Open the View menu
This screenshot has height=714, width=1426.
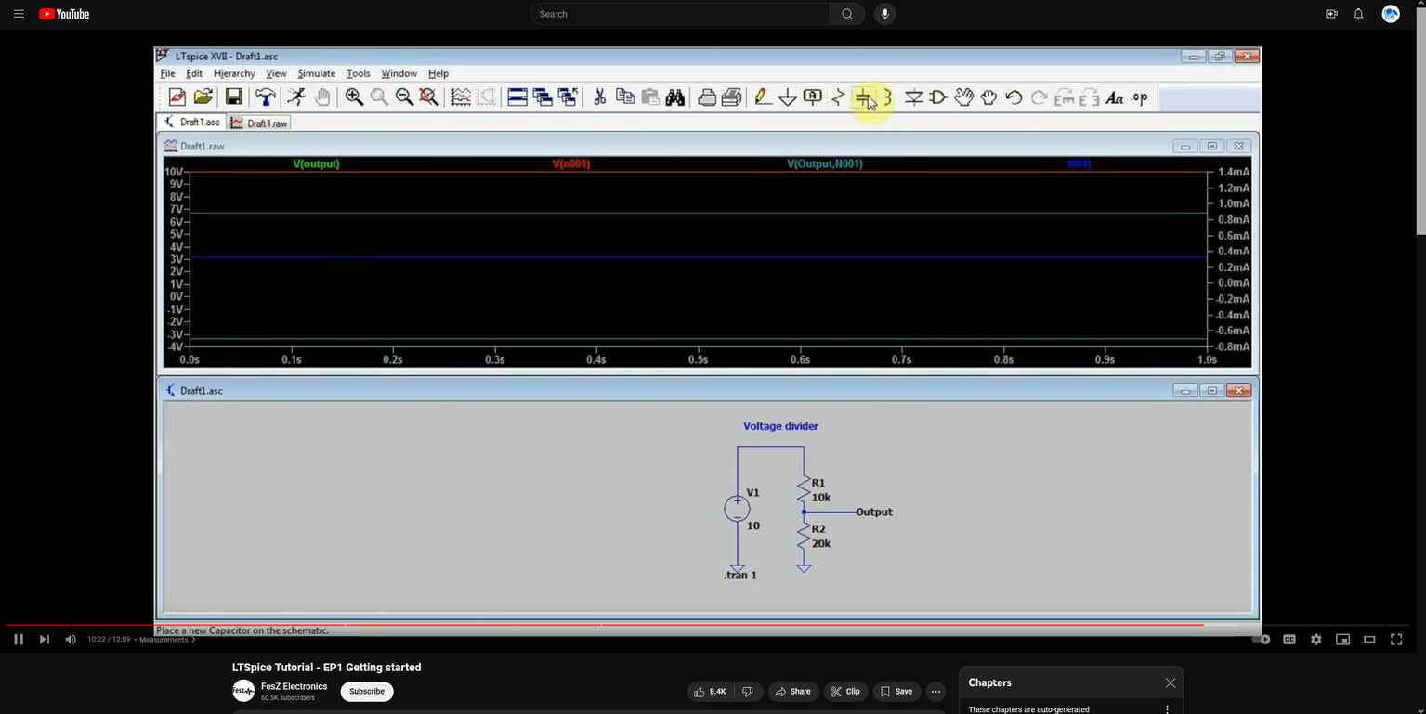tap(276, 73)
